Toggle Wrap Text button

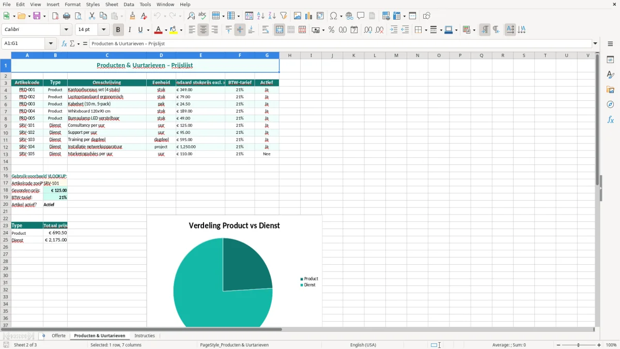point(266,30)
